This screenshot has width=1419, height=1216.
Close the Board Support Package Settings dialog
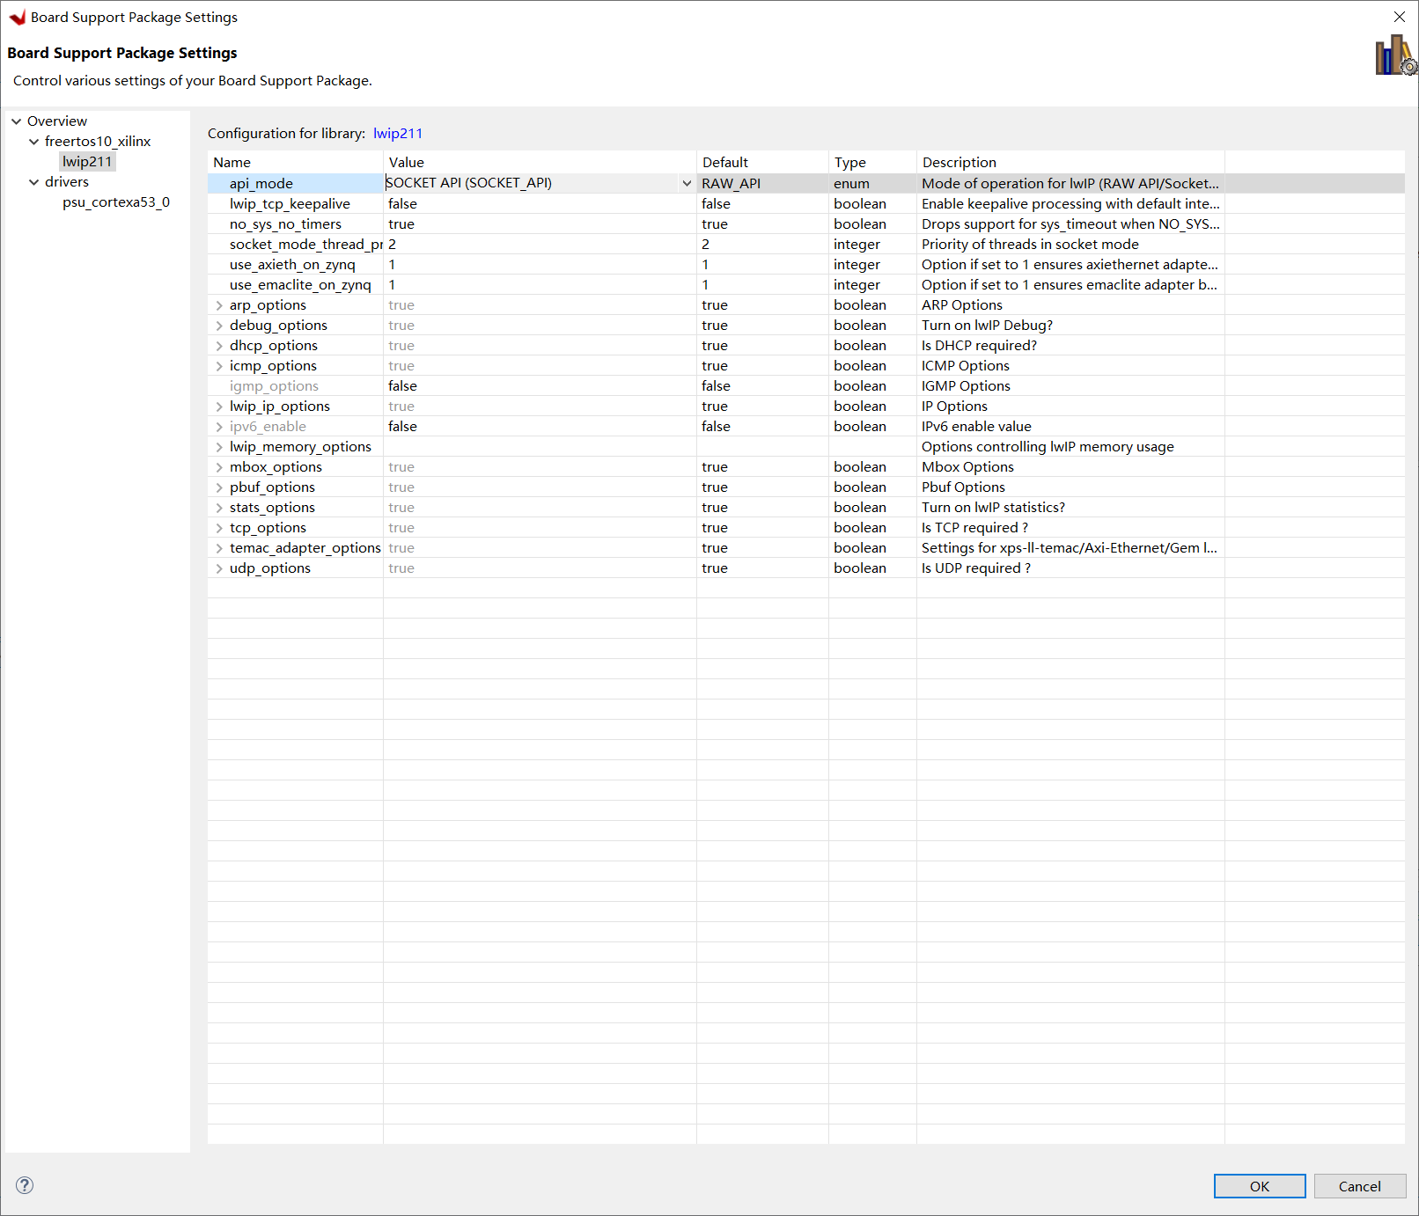click(1399, 17)
